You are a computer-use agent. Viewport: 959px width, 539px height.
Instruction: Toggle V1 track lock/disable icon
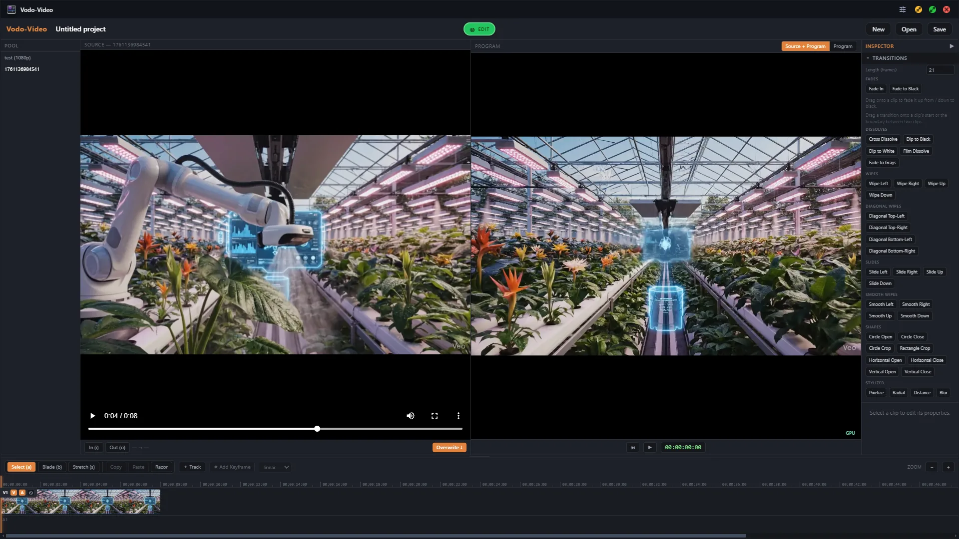pos(31,493)
